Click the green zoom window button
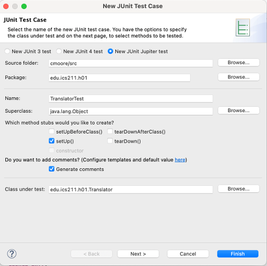Screen dimensions: 267x266 click(24, 6)
